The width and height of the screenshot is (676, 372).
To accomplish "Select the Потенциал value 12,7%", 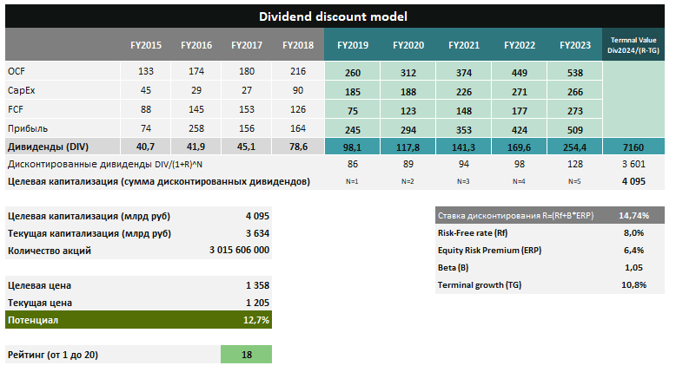I will 255,320.
